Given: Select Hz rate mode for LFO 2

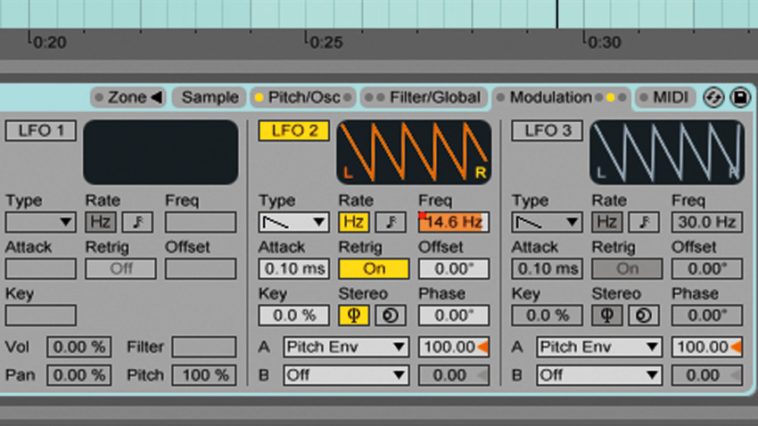Looking at the screenshot, I should point(354,222).
